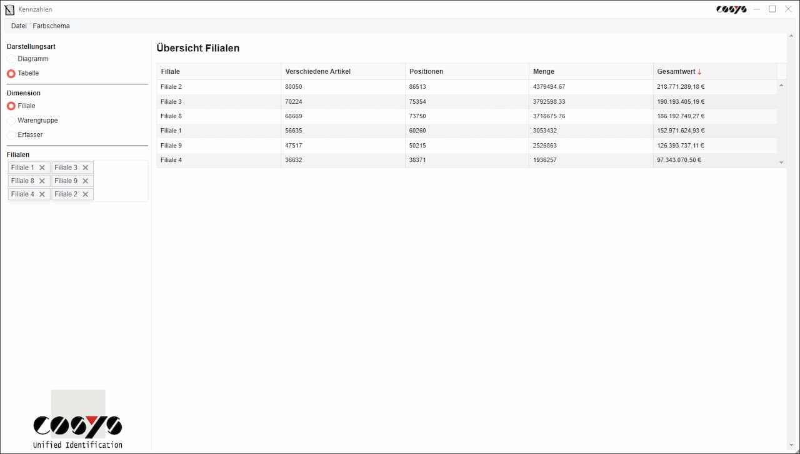This screenshot has height=454, width=800.
Task: Click the Menge value 4379494.67
Action: (549, 87)
